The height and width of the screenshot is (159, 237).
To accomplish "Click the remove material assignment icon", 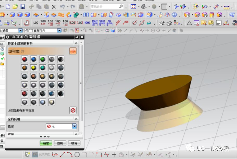I will [73, 110].
